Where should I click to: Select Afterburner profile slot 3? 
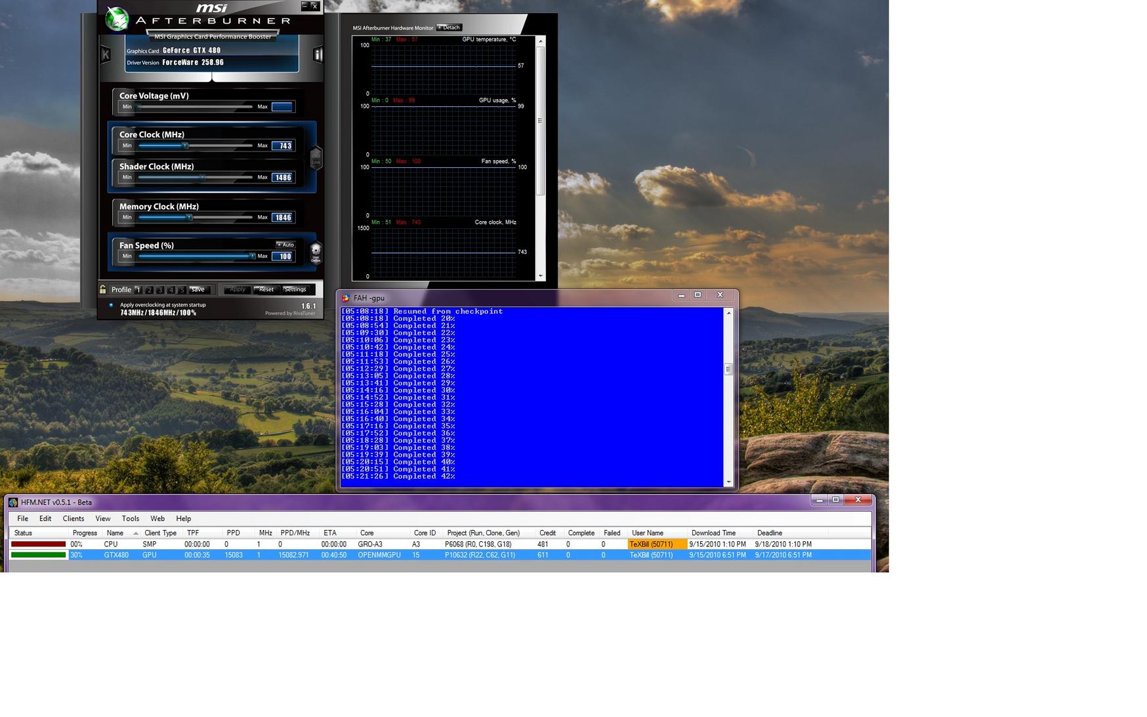click(x=160, y=289)
